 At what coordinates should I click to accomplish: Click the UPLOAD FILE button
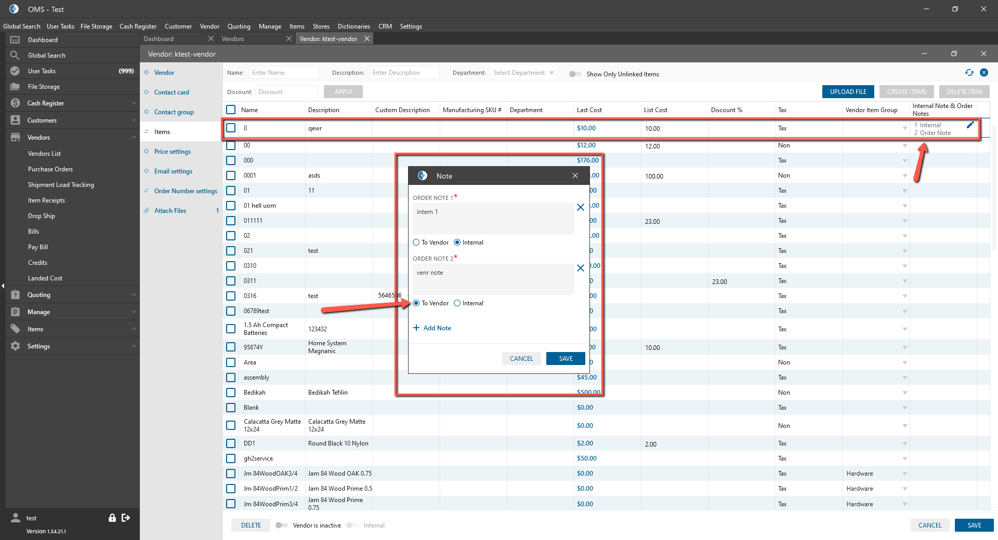tap(848, 92)
